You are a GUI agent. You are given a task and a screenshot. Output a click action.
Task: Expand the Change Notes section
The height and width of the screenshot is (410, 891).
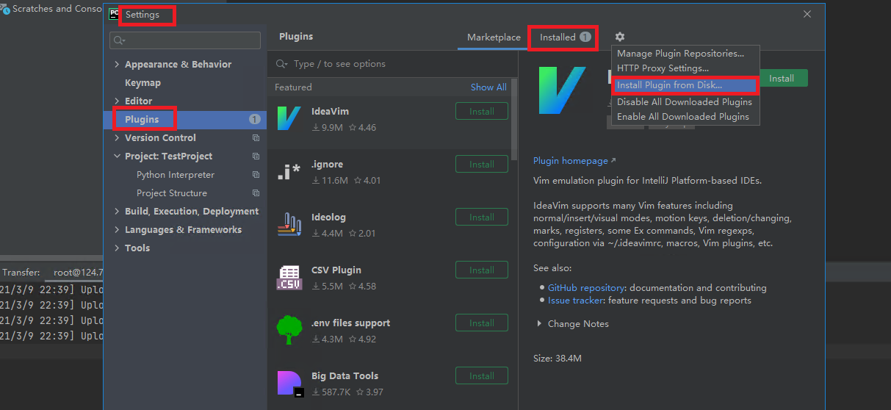point(539,323)
